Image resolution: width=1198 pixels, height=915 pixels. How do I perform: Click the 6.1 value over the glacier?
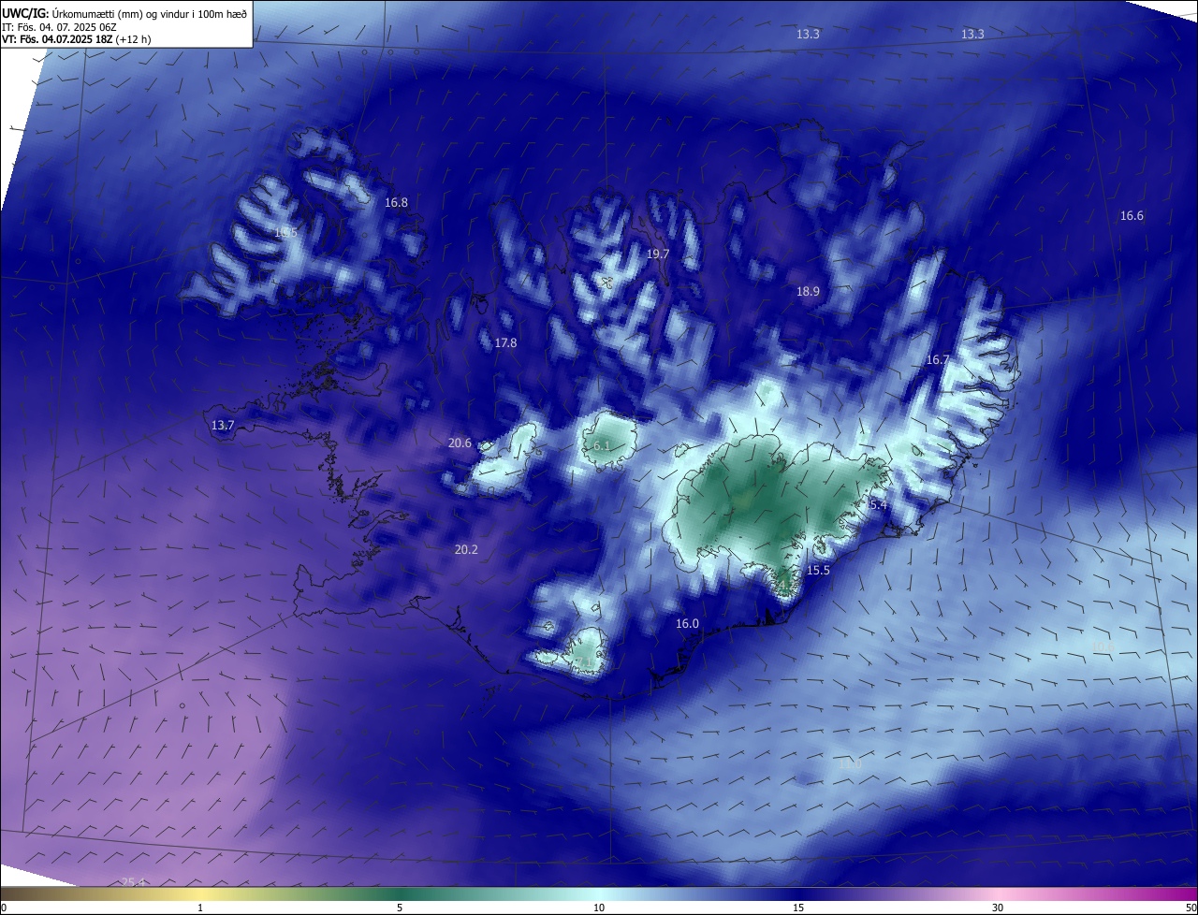click(x=602, y=445)
